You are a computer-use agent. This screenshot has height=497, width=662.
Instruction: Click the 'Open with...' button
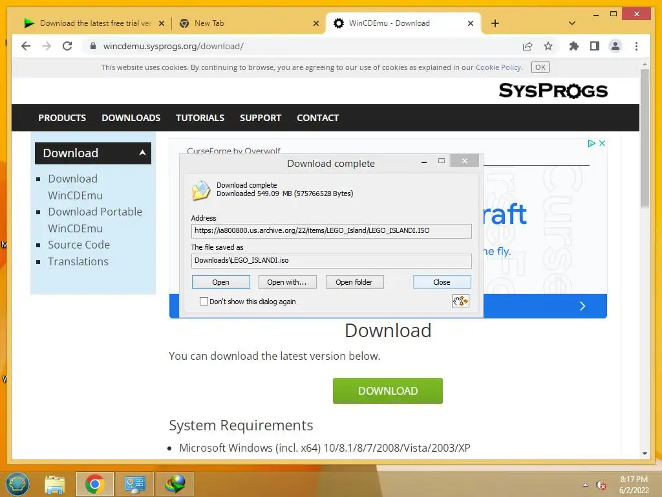click(287, 282)
